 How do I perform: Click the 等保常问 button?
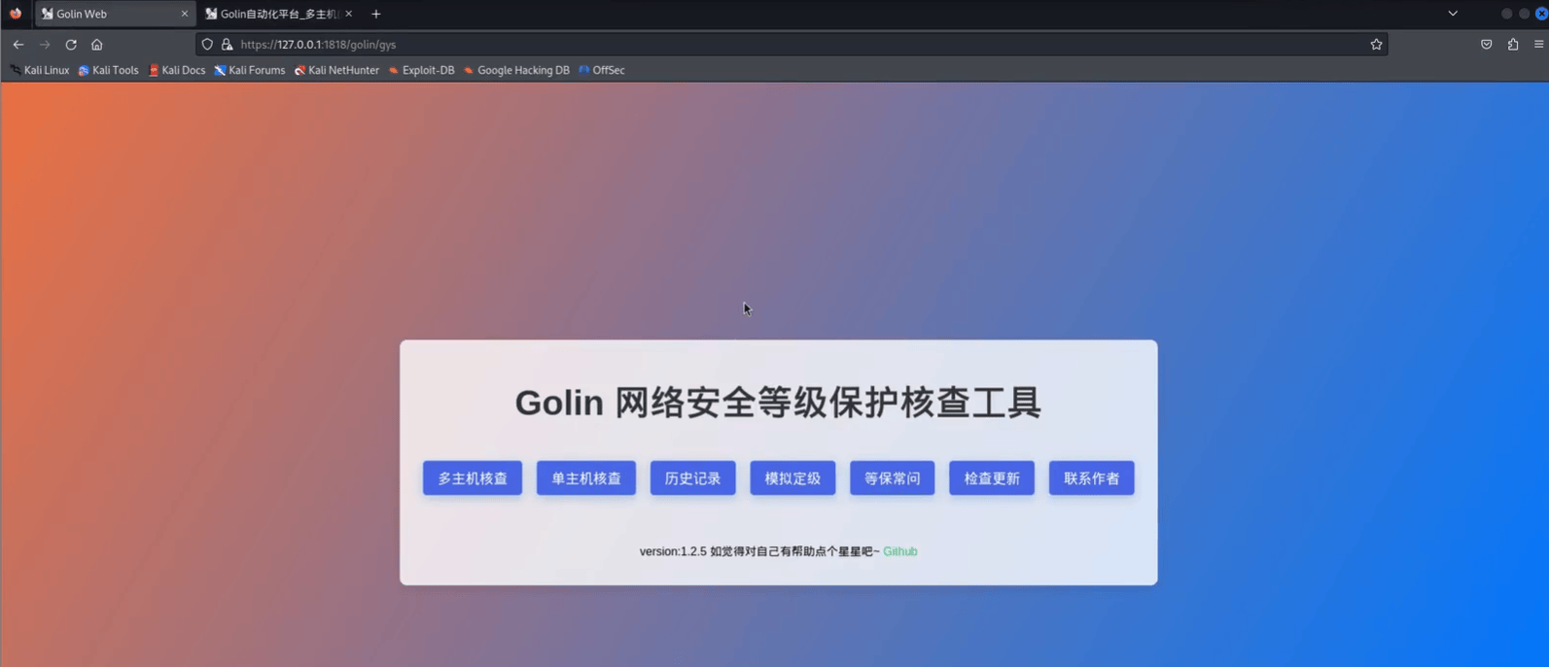[893, 478]
